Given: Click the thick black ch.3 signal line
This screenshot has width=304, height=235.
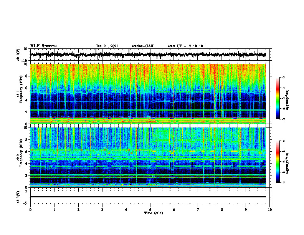Looking at the screenshot, I should 148,197.
